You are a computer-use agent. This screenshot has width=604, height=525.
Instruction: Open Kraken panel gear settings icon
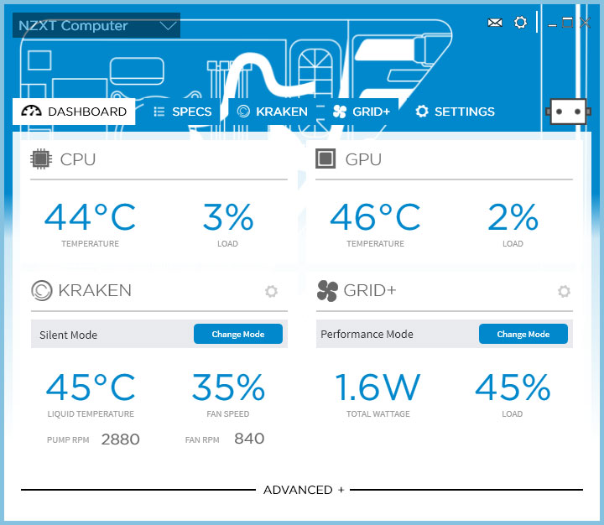(271, 291)
